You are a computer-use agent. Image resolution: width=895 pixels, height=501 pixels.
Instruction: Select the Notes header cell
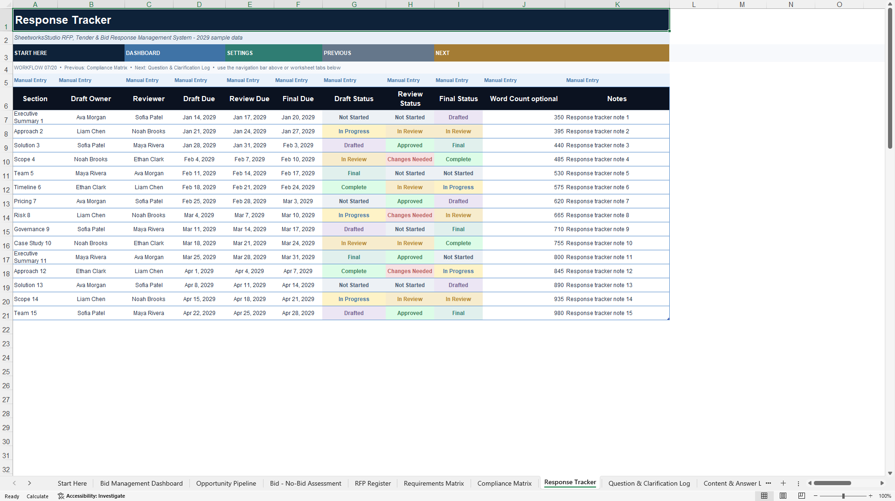(x=617, y=99)
